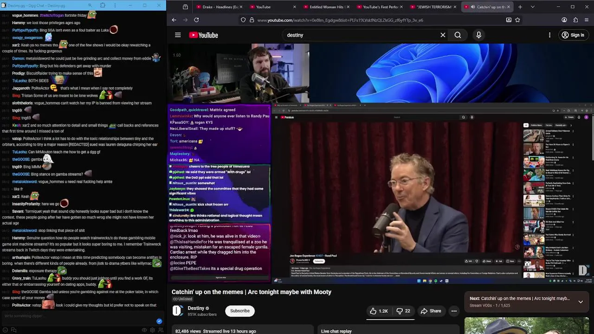Open a new browser tab

520,7
